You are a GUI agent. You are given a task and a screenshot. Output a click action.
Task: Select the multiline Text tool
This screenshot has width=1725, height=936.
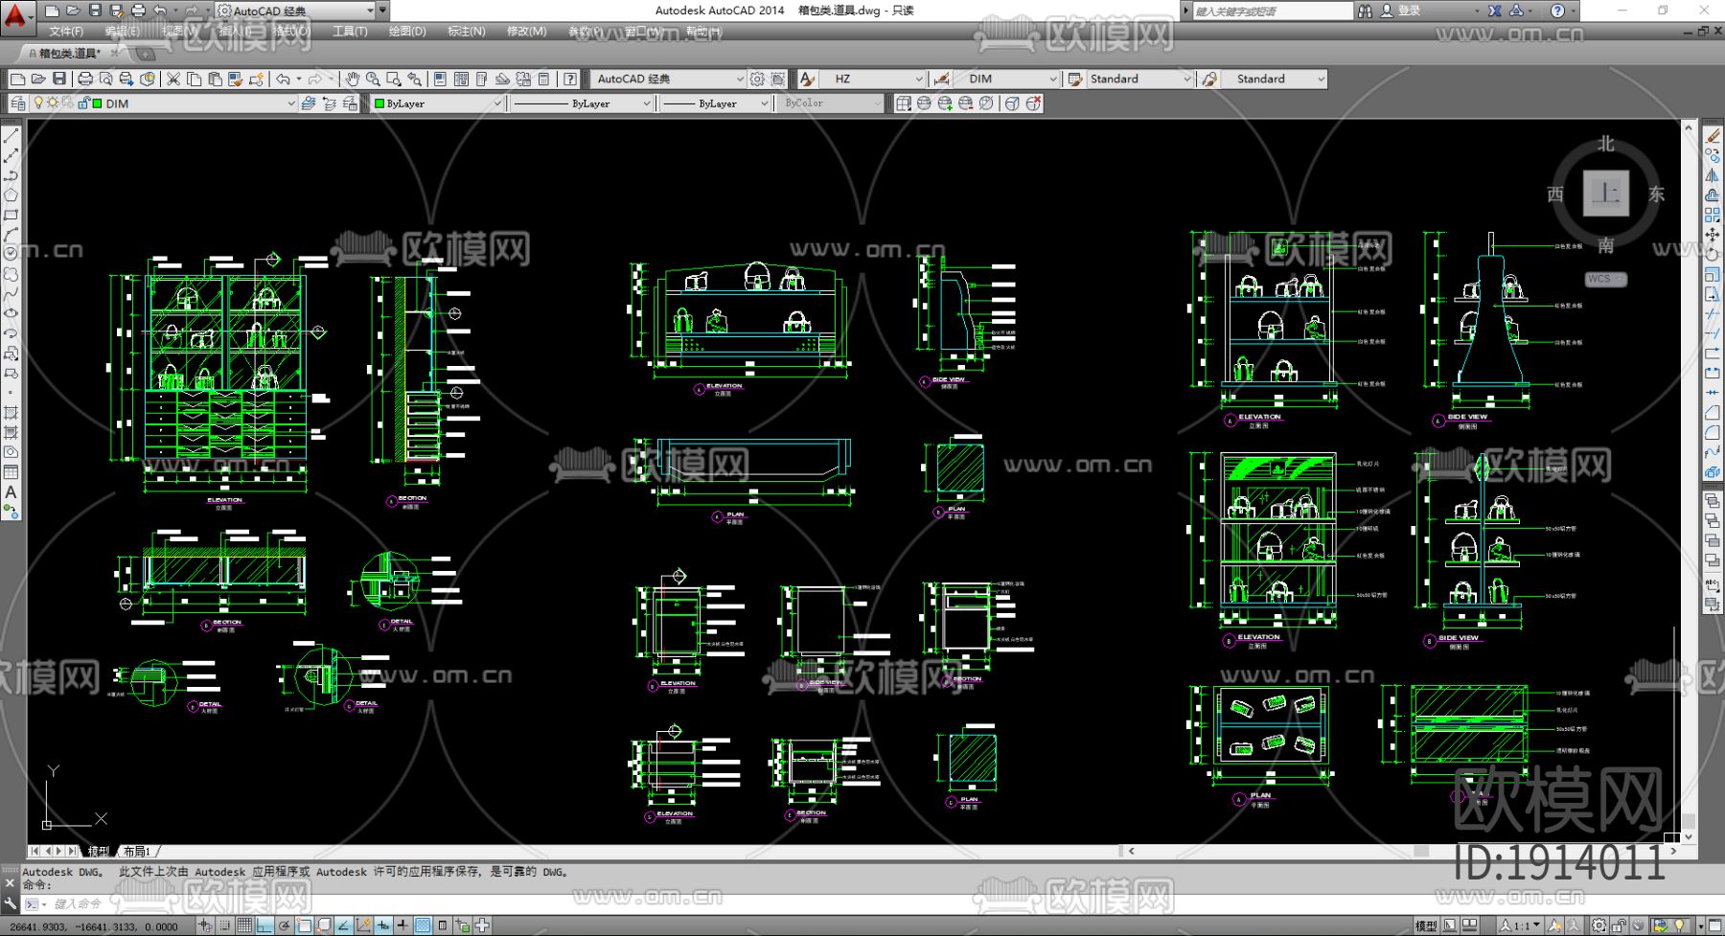[x=11, y=491]
